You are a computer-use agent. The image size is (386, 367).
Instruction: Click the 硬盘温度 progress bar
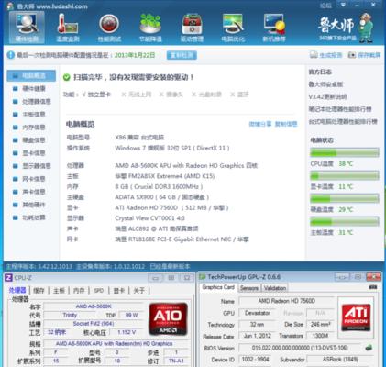coord(345,198)
